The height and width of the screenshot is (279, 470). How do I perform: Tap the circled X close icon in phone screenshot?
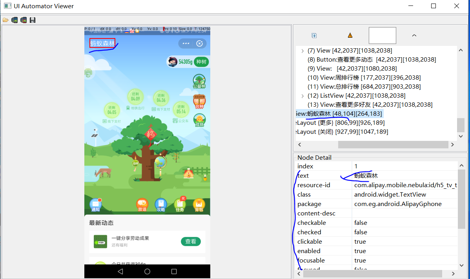(x=200, y=44)
